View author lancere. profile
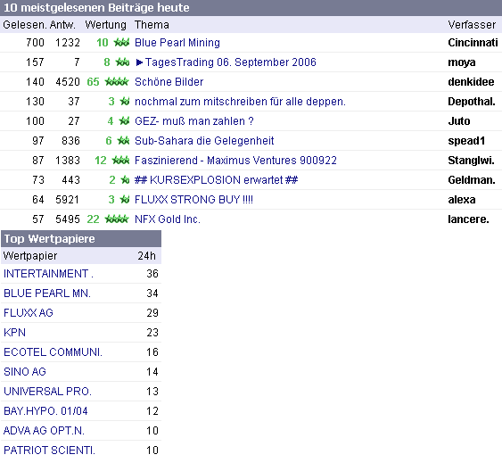Image resolution: width=502 pixels, height=463 pixels. point(468,219)
